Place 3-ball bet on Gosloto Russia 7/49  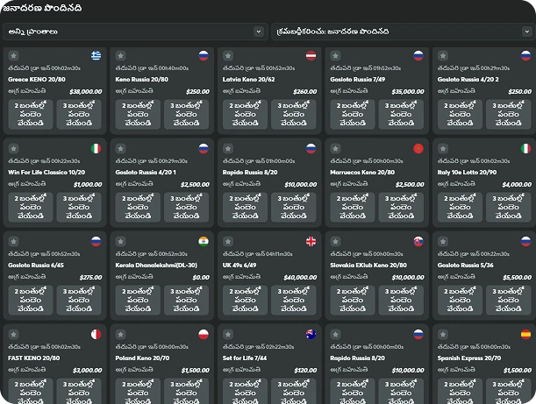[404, 115]
